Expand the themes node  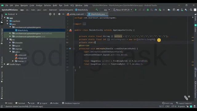[x=13, y=61]
